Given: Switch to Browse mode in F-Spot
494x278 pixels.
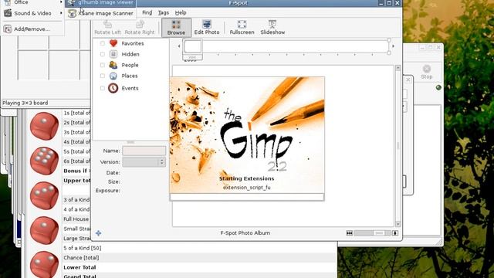Looking at the screenshot, I should click(176, 28).
